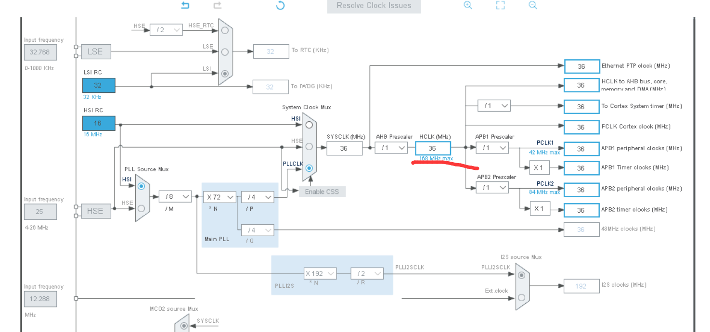
Task: Click the refresh clock tree icon
Action: [280, 5]
